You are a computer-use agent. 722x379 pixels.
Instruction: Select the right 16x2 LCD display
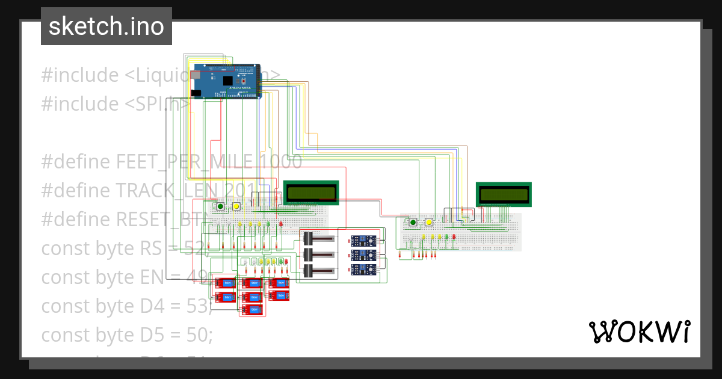[504, 194]
